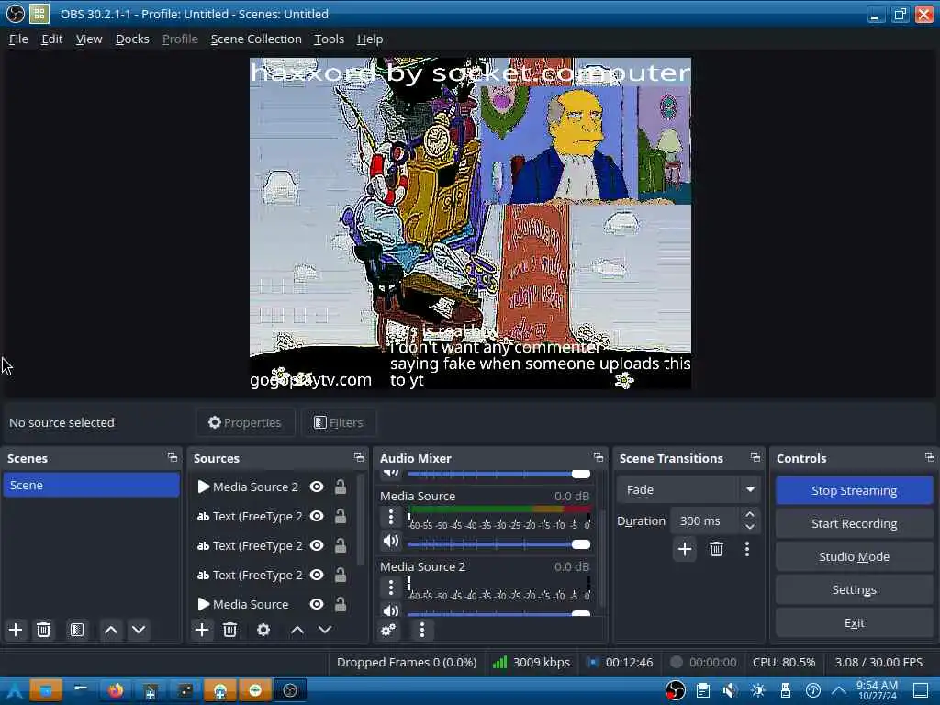The height and width of the screenshot is (705, 940).
Task: Open the Docks menu
Action: [132, 39]
